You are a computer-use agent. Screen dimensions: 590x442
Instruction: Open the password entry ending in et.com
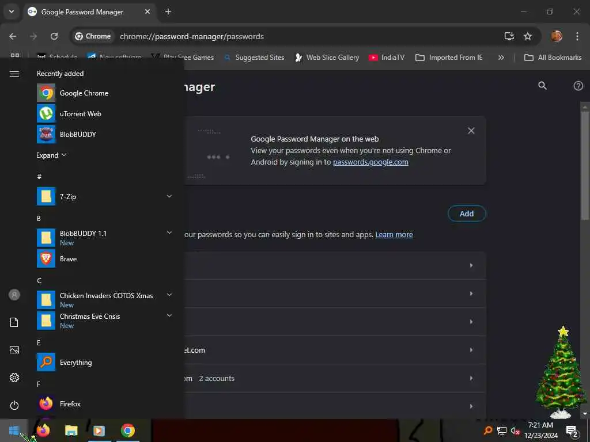pyautogui.click(x=335, y=350)
